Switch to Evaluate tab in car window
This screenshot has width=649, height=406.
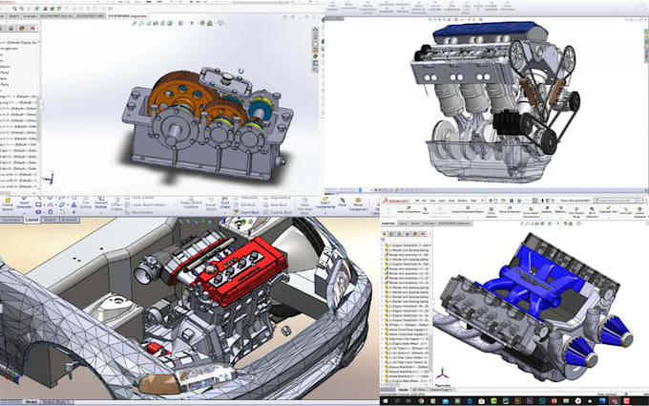click(x=69, y=220)
